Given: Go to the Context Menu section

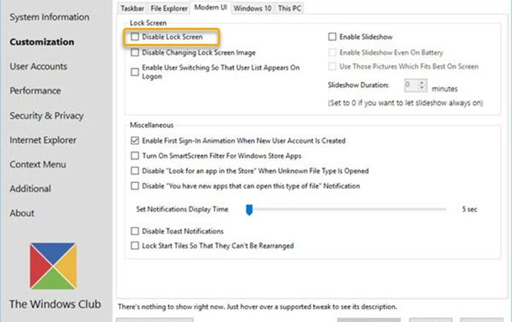Looking at the screenshot, I should [37, 165].
